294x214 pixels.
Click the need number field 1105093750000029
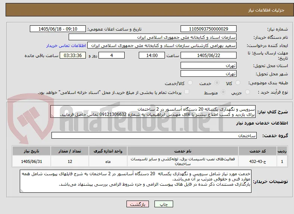coord(209,29)
